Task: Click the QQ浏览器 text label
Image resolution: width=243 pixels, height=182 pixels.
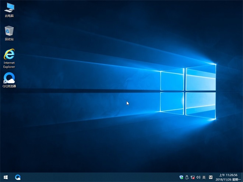Action: (9, 86)
